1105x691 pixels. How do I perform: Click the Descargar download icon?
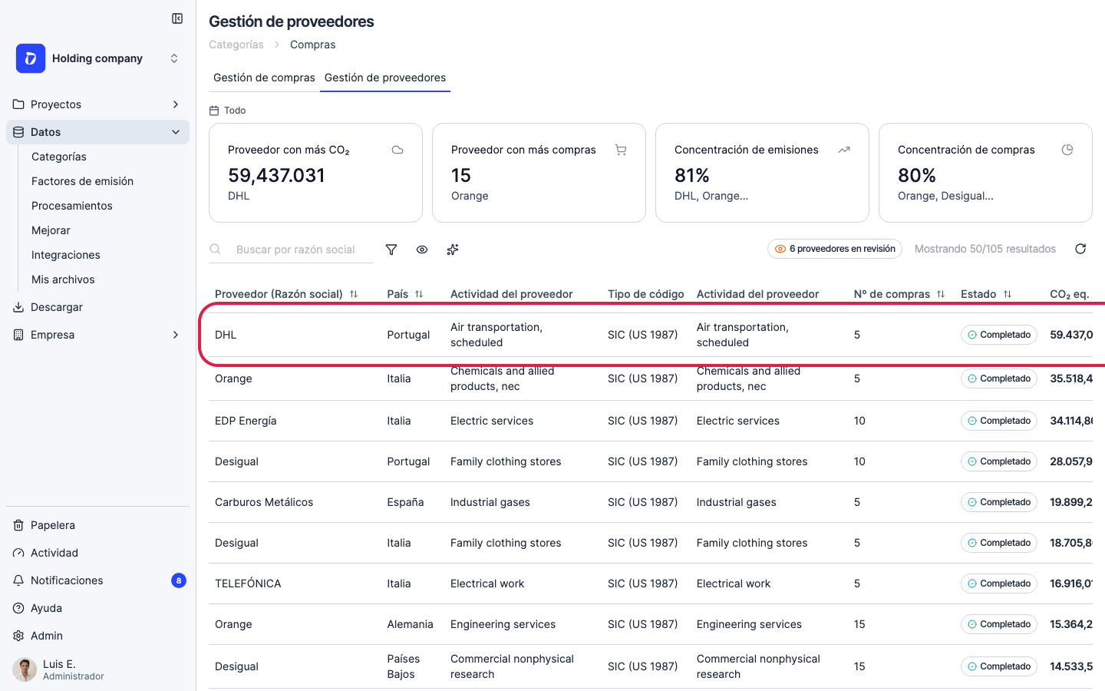tap(18, 307)
